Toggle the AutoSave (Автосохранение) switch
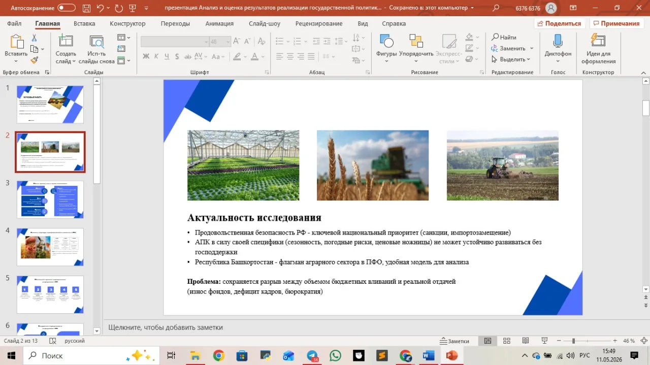The height and width of the screenshot is (365, 650). (66, 8)
